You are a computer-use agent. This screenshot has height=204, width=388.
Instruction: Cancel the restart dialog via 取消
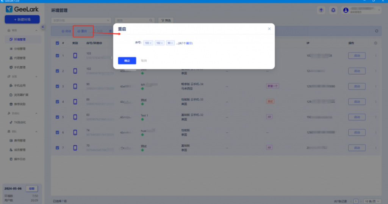pos(144,61)
